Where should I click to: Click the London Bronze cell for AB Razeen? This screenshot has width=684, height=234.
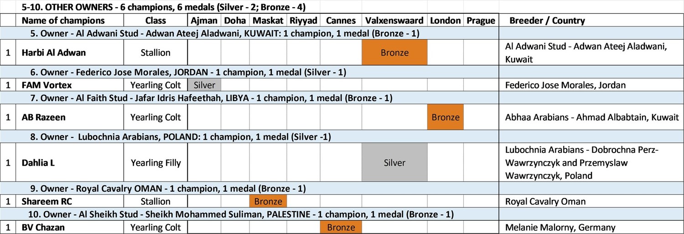[x=445, y=117]
